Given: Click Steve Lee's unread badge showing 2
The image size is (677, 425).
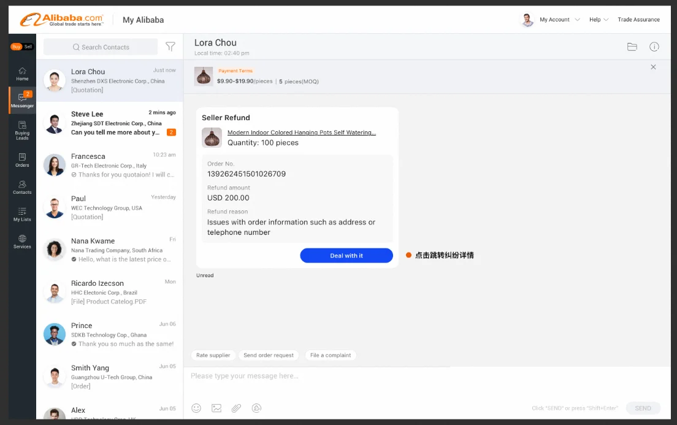Looking at the screenshot, I should (x=172, y=132).
